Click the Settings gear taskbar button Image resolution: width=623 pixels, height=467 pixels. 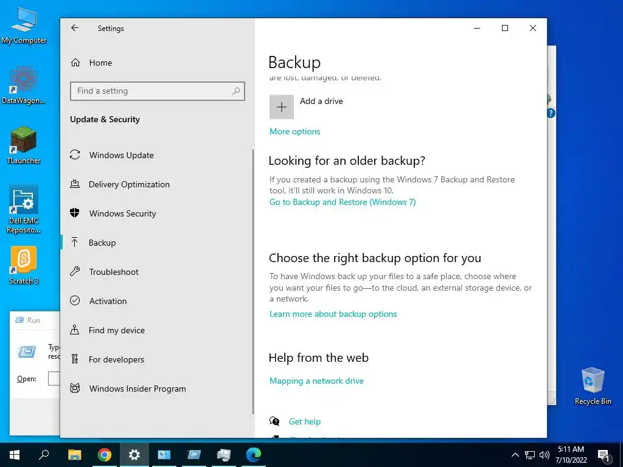tap(134, 455)
